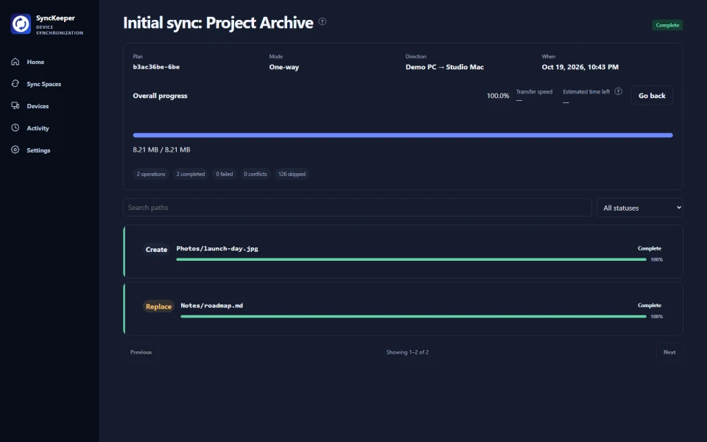Screen dimensions: 707x442
Task: Focus the Search paths field
Action: pyautogui.click(x=357, y=208)
